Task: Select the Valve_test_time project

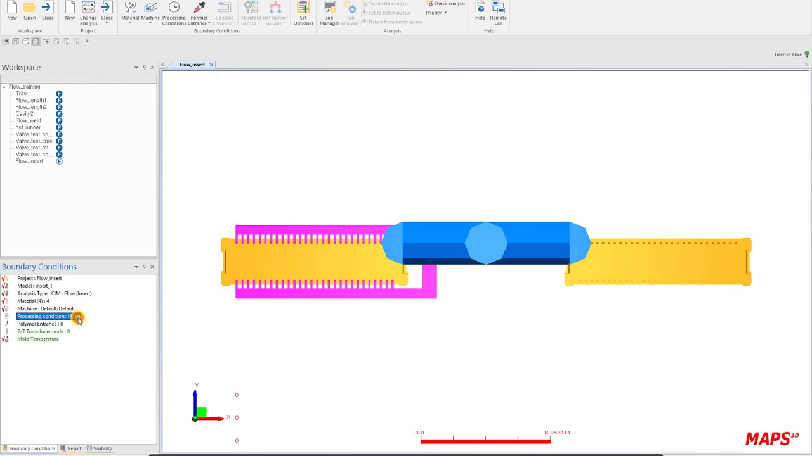Action: point(34,141)
